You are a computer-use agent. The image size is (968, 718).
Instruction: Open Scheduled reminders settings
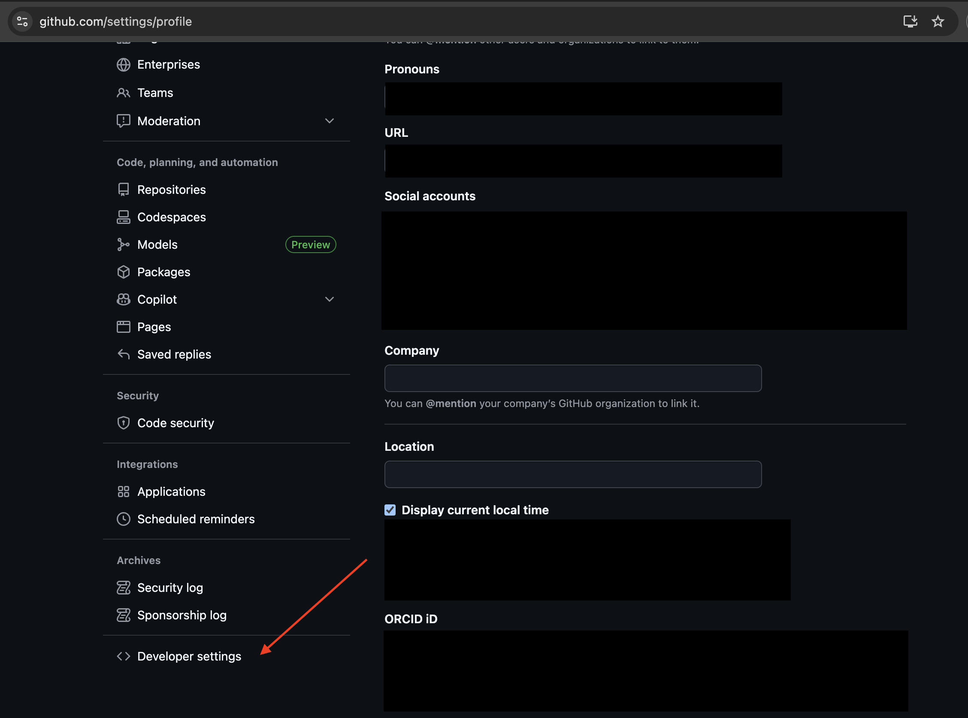tap(196, 519)
